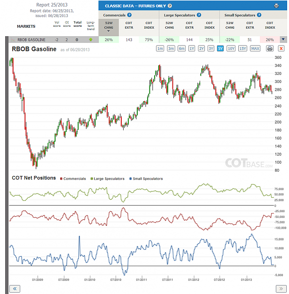Screen dimensions: 289x294
Task: Open help icon next to Small Speculators
Action: [259, 15]
